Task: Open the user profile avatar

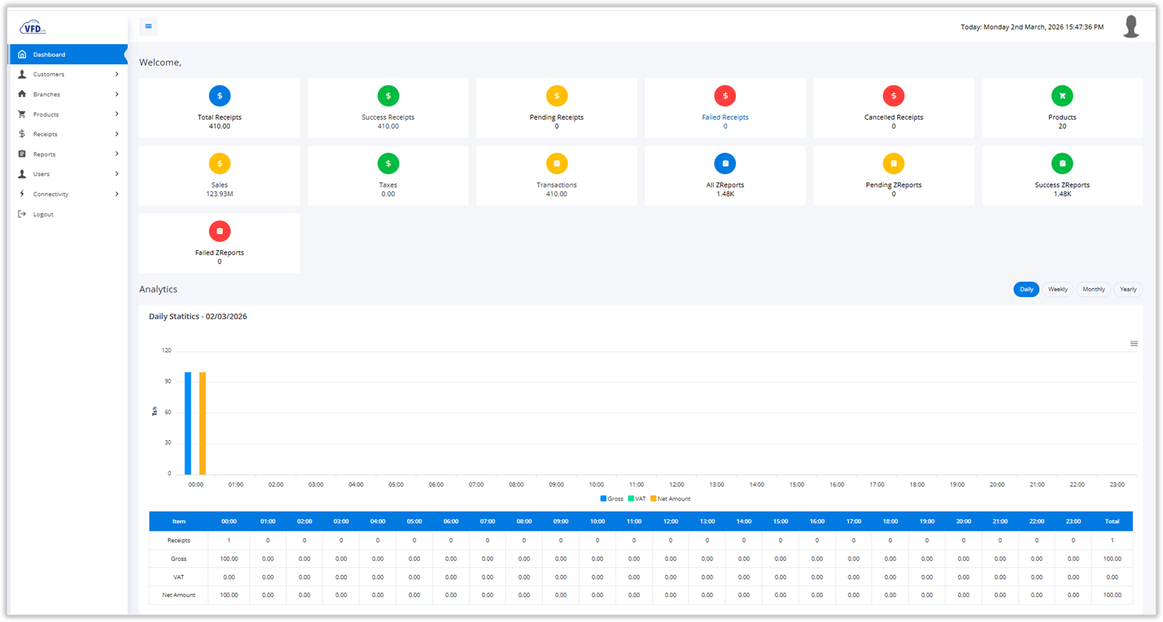Action: coord(1131,26)
